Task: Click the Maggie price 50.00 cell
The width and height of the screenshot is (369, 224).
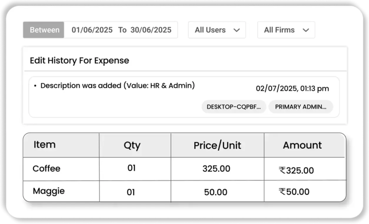Action: 216,192
